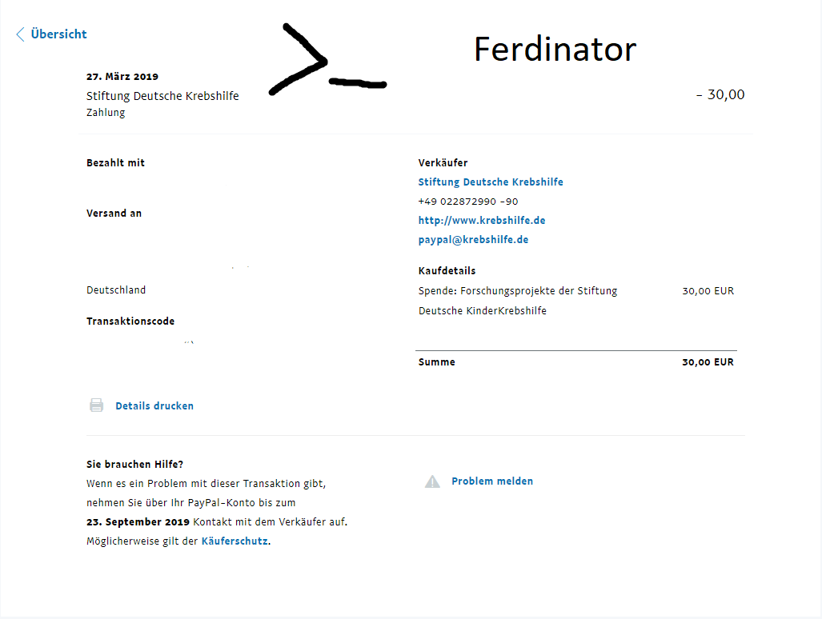Open Details drucken link
The height and width of the screenshot is (619, 822).
pyautogui.click(x=154, y=405)
